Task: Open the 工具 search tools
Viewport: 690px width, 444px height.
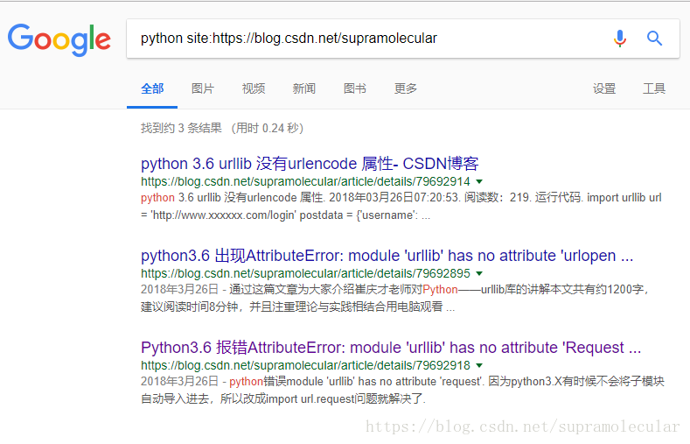Action: (654, 88)
